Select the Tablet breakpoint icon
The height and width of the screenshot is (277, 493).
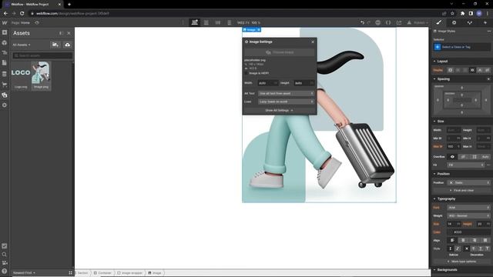[x=206, y=22]
